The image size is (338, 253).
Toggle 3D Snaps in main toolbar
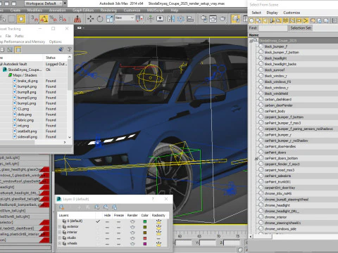pos(35,19)
